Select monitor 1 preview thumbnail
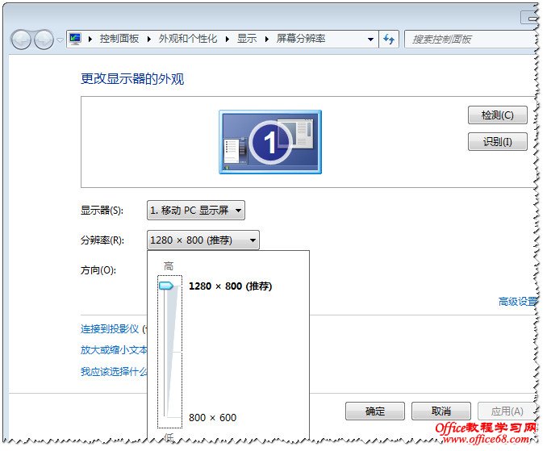Screen dimensions: 547x451 [x=270, y=142]
